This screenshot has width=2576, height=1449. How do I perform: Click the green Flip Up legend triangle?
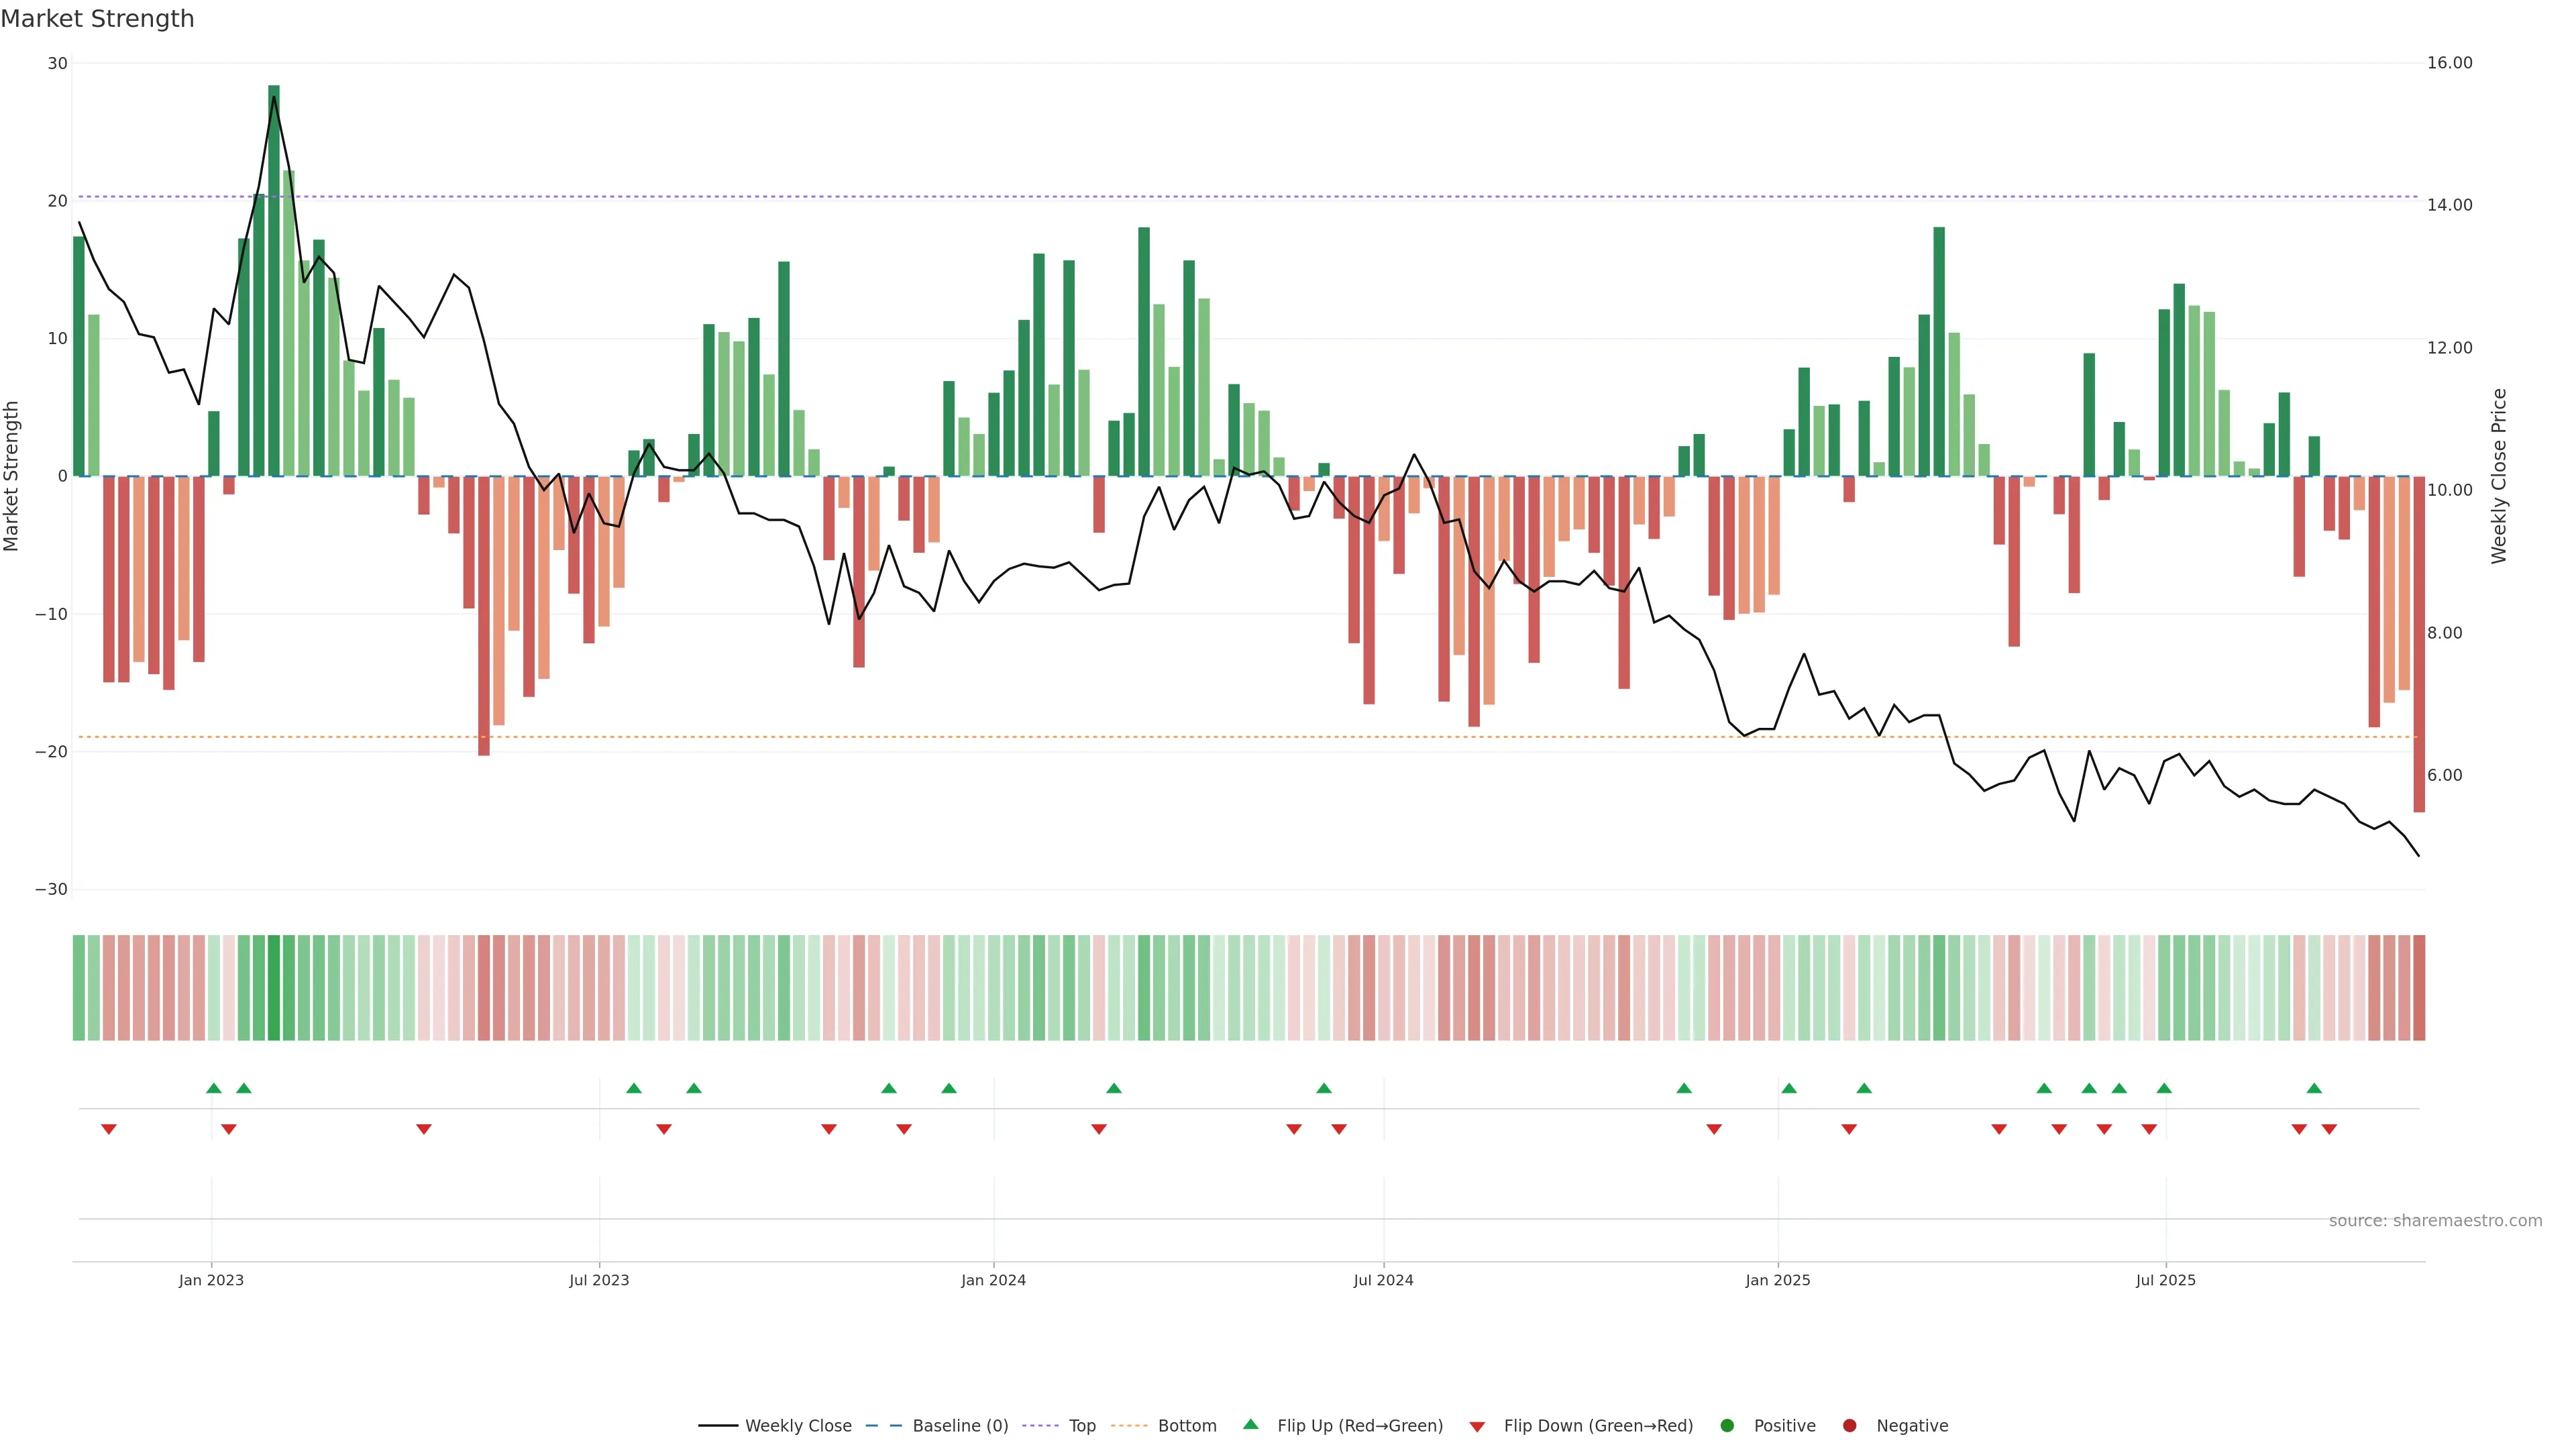pos(1250,1424)
